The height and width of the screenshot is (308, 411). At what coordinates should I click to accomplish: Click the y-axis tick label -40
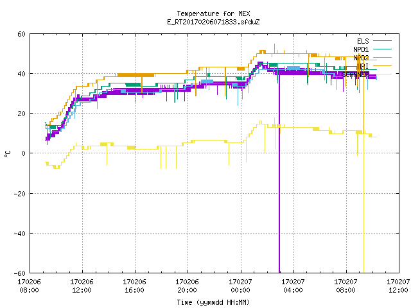[x=20, y=234]
